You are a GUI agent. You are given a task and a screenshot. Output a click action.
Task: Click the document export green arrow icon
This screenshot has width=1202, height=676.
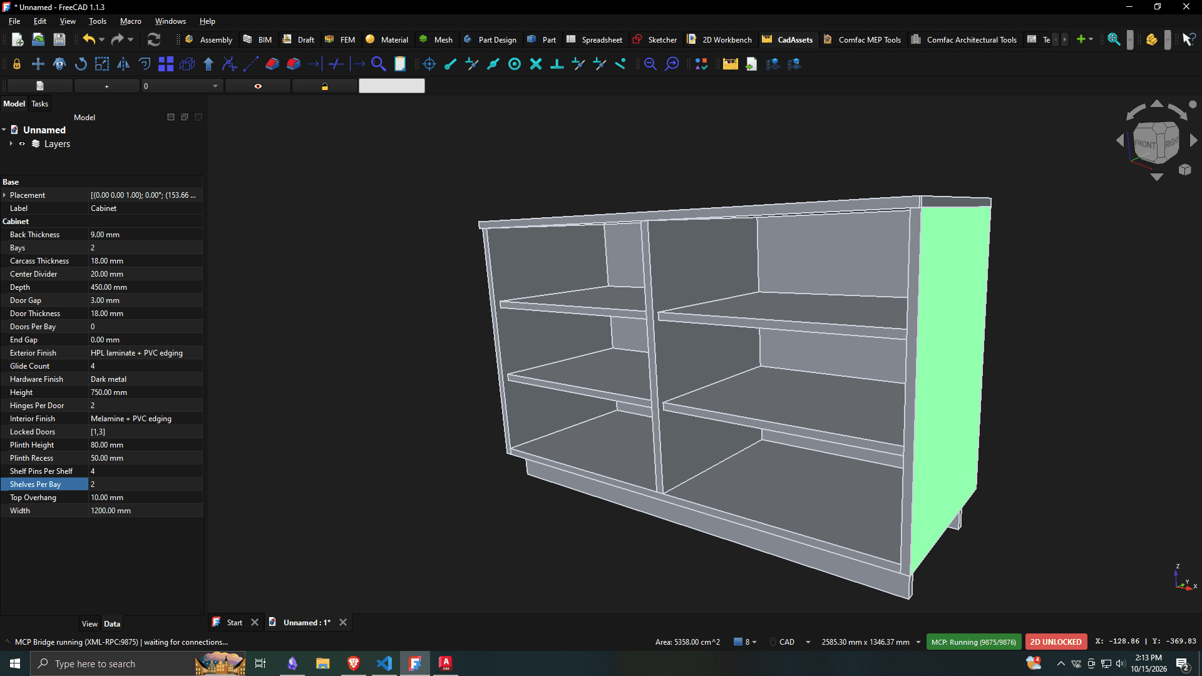tap(752, 64)
